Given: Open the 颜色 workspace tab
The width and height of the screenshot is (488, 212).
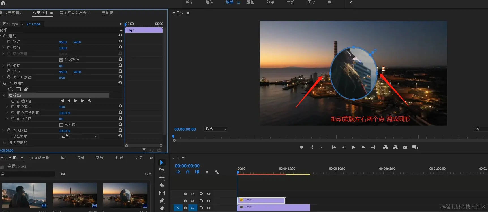Looking at the screenshot, I should pyautogui.click(x=250, y=2).
